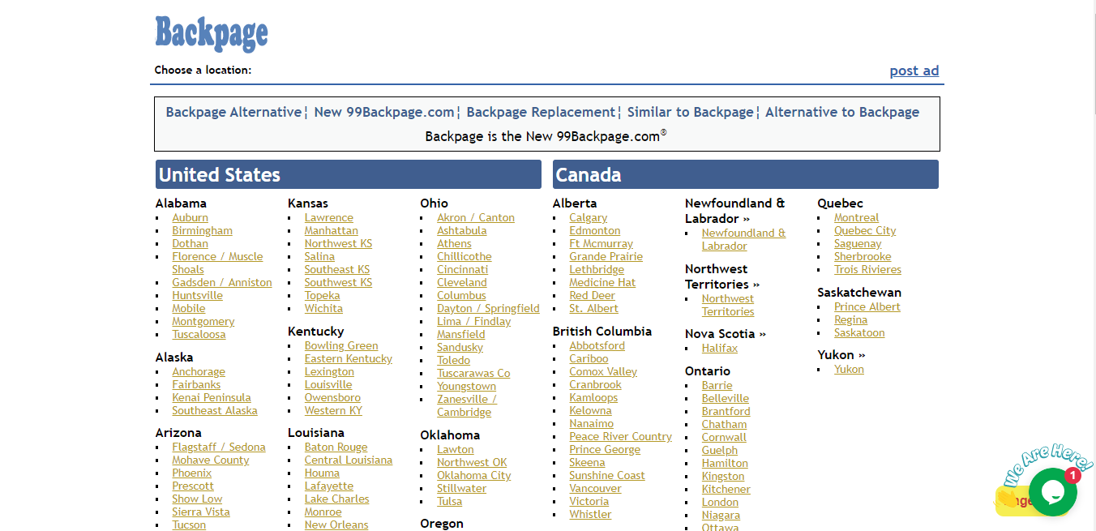Expand Northwest Territories province heading

pyautogui.click(x=722, y=276)
